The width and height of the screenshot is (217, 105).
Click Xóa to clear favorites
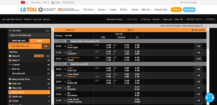pos(47,31)
